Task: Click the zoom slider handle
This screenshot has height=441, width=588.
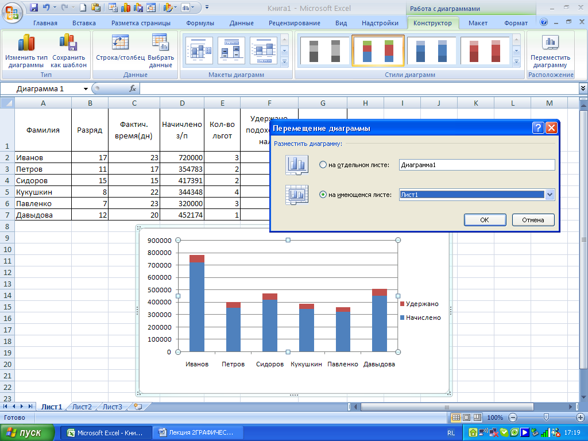Action: tap(546, 417)
